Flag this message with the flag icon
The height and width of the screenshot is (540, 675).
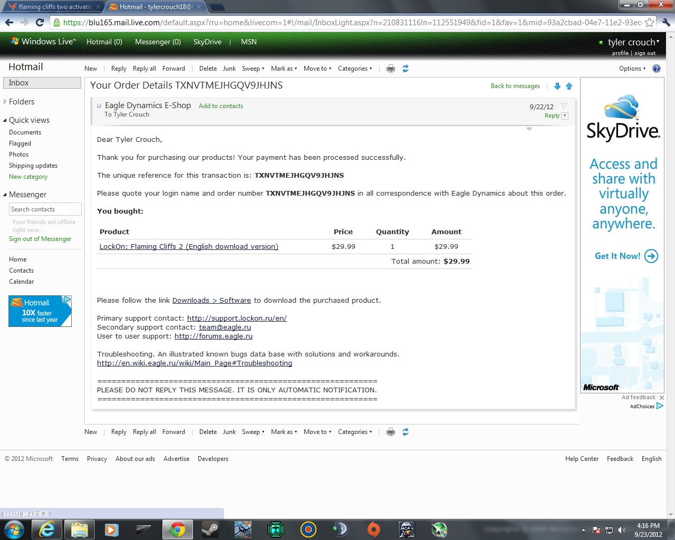pos(564,106)
